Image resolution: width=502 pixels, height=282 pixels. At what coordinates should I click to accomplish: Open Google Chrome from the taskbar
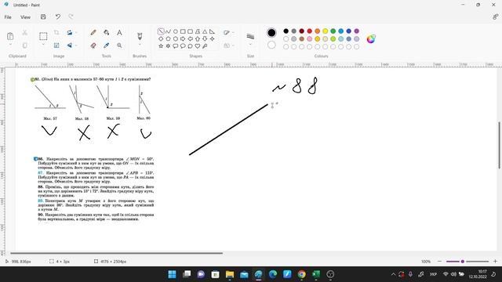(x=301, y=274)
